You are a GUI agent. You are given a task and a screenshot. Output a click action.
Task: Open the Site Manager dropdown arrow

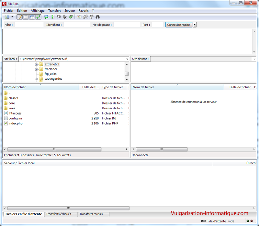(12, 17)
